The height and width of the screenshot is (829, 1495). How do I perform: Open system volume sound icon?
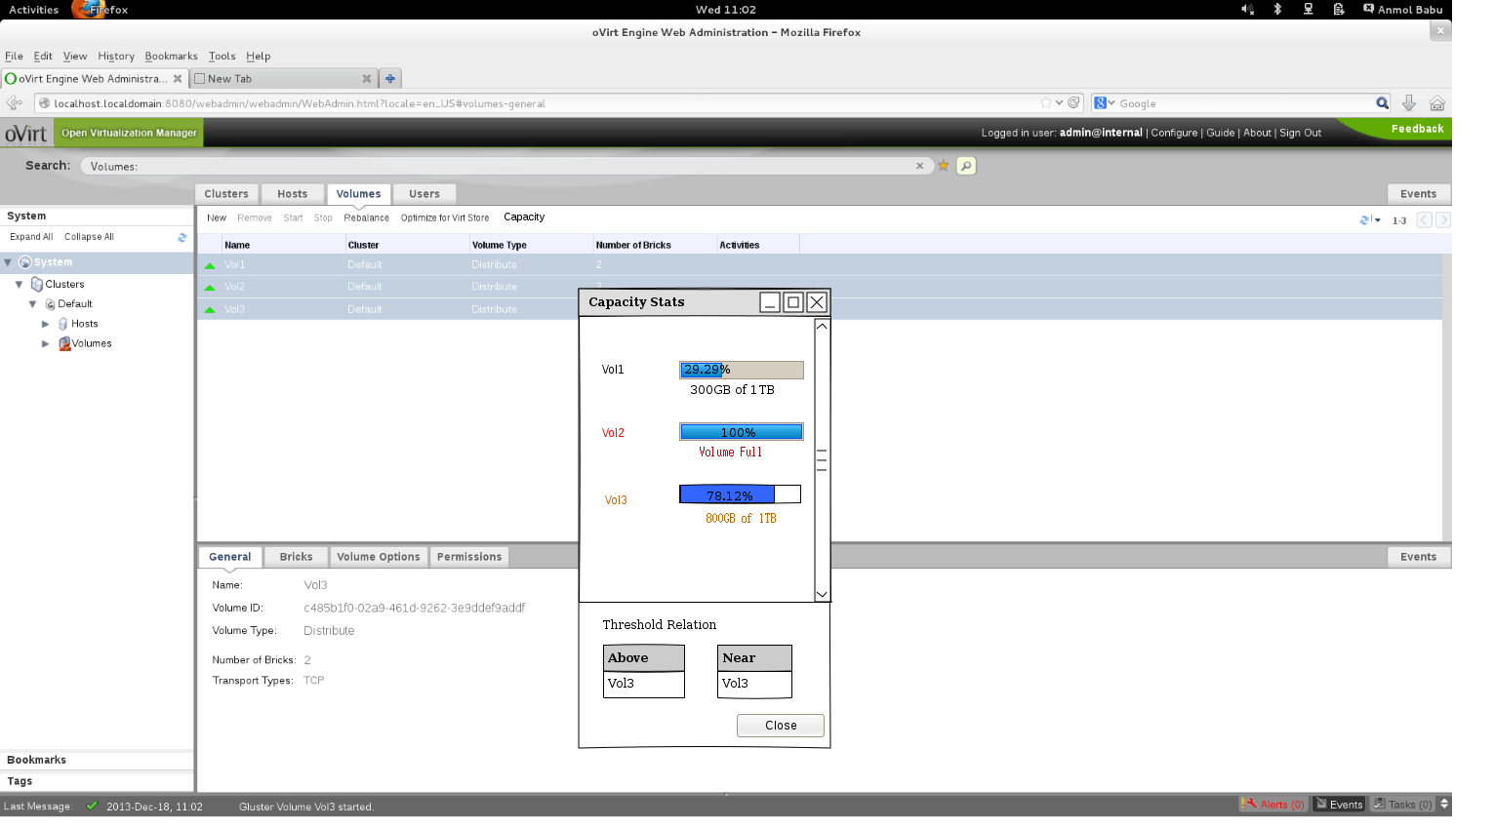coord(1246,10)
